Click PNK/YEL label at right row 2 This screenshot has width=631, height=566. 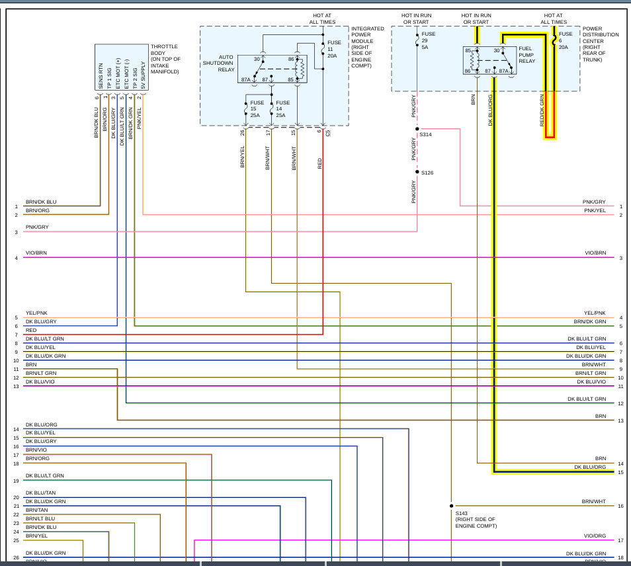point(595,210)
